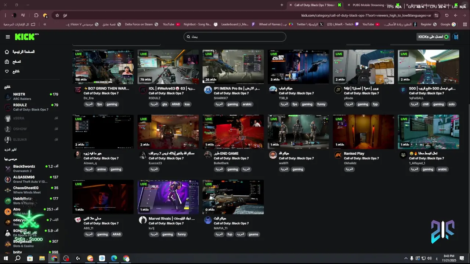Select fps tag under Dz_Era stream

[100, 104]
